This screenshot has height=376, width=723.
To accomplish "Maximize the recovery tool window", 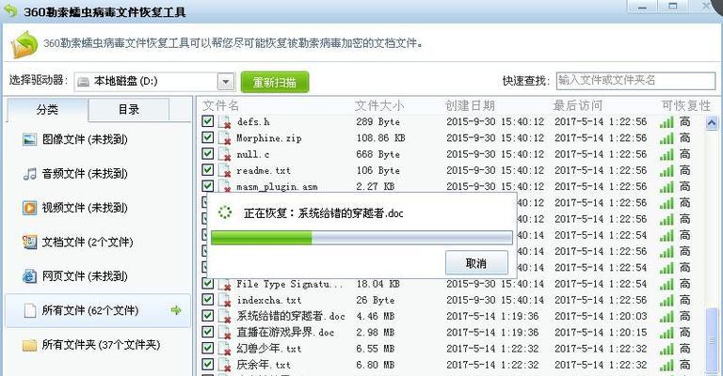I will point(673,7).
